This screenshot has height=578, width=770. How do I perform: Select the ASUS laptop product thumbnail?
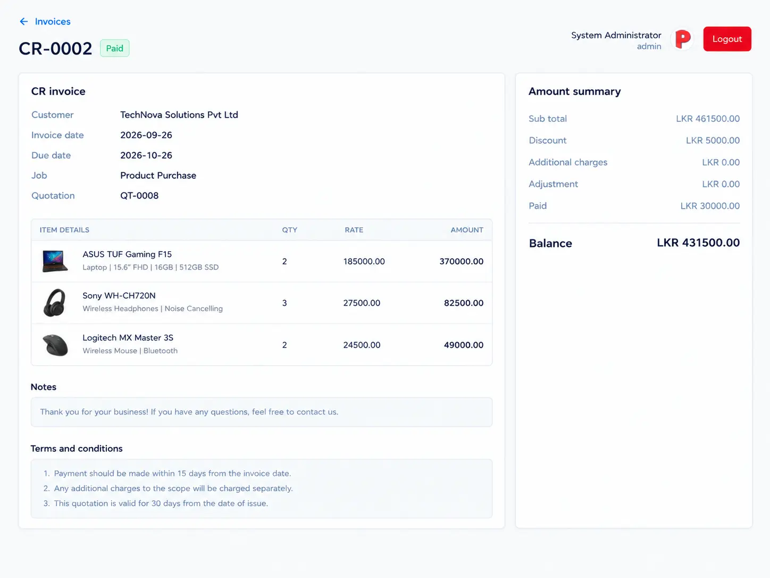[x=55, y=261]
